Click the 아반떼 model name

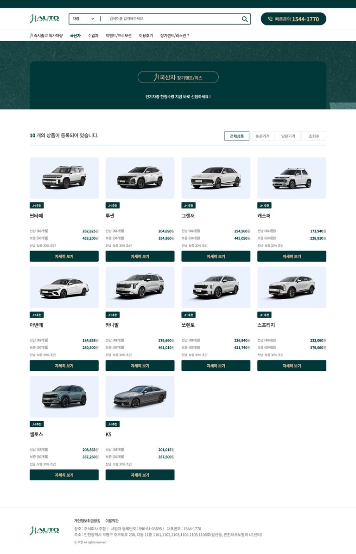tap(36, 325)
